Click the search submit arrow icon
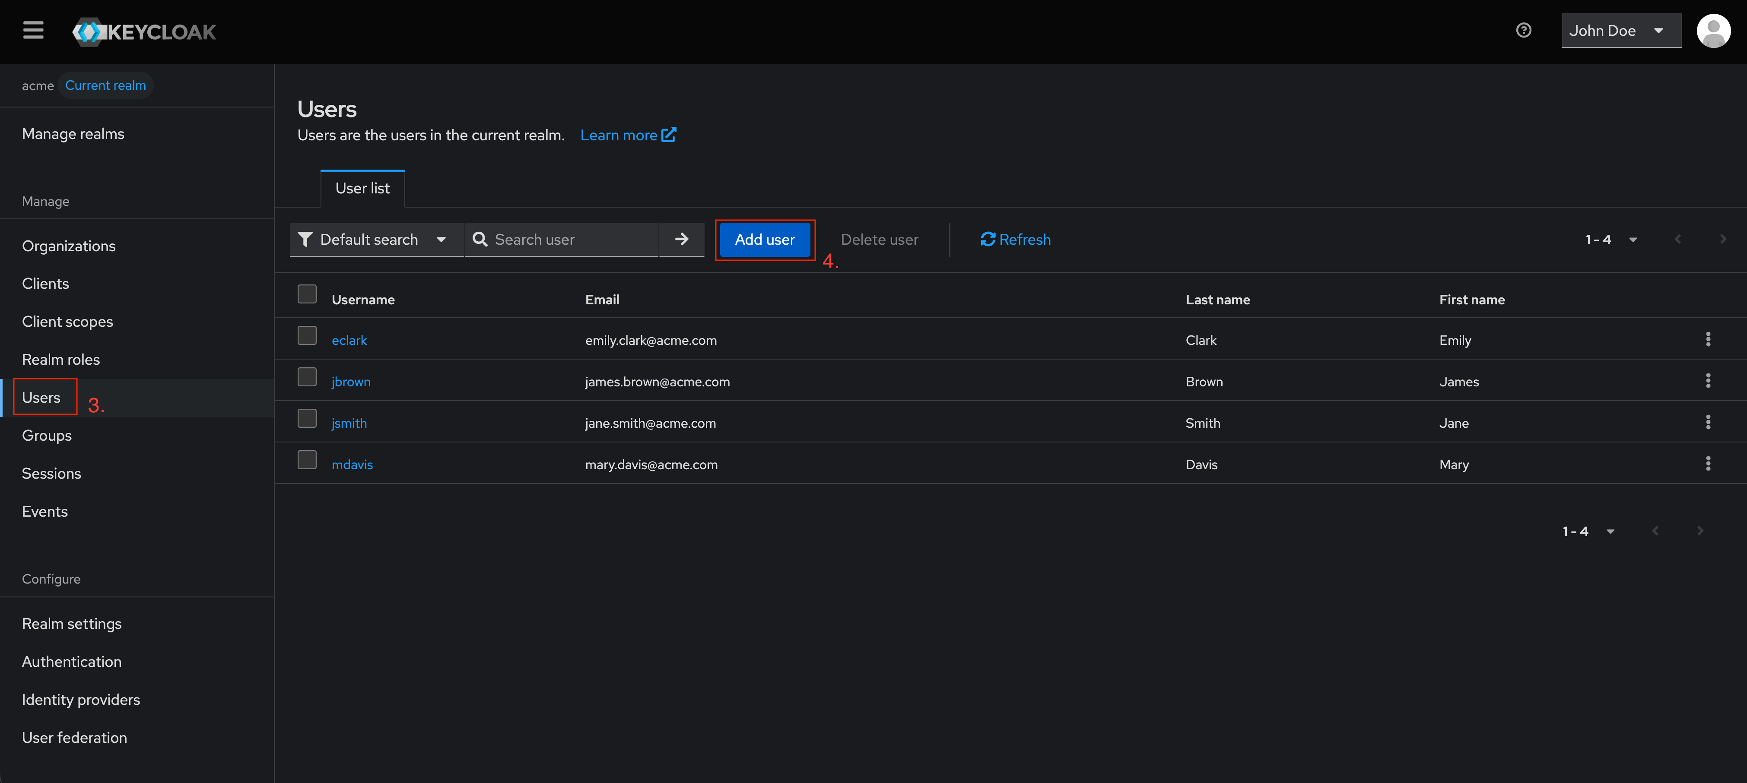Viewport: 1747px width, 783px height. [x=682, y=239]
